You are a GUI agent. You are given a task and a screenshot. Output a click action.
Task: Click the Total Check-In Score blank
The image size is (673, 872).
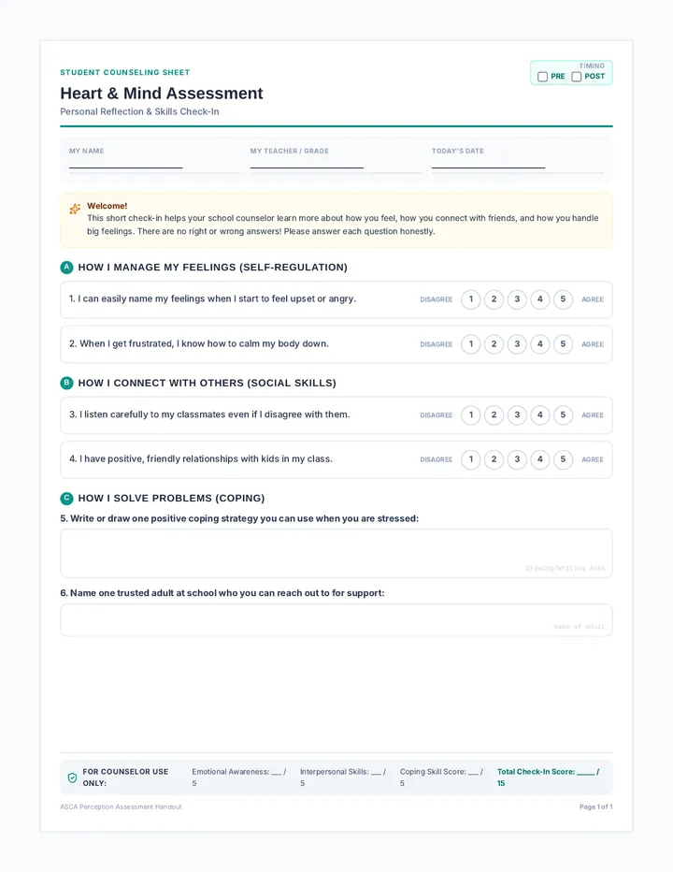pyautogui.click(x=585, y=773)
